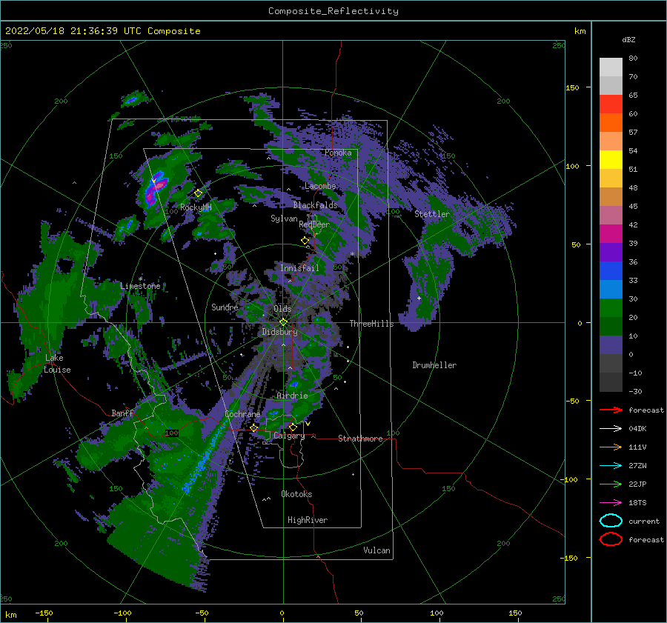Click the Lake Louise label
The width and height of the screenshot is (667, 623).
click(x=57, y=364)
